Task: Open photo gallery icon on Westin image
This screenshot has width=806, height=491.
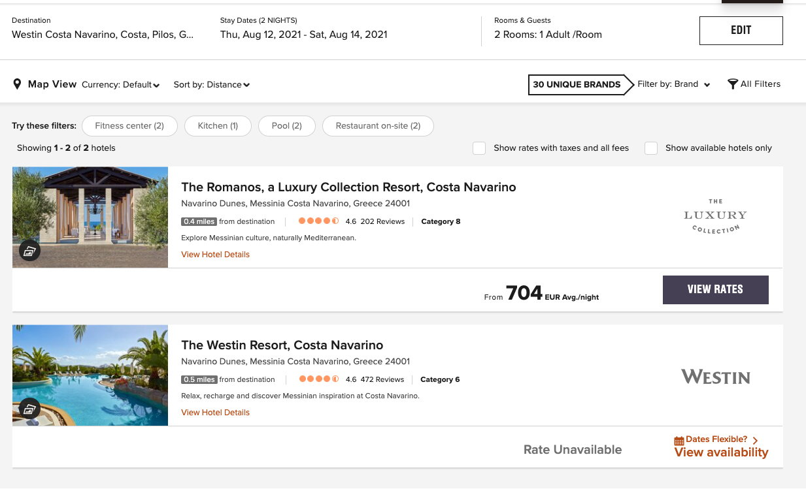Action: 29,409
